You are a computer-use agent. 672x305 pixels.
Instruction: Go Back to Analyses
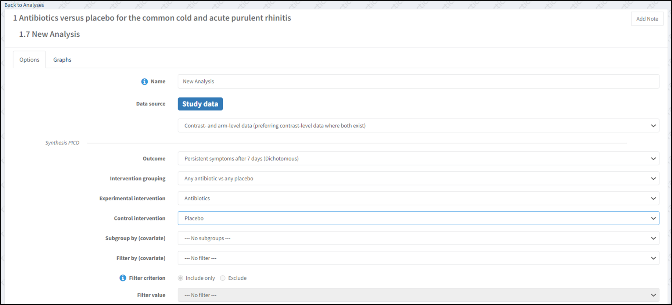coord(24,5)
